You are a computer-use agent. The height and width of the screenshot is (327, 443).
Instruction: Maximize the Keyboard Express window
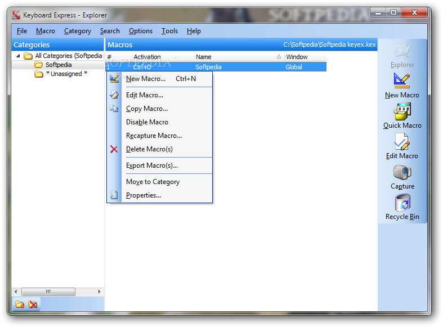[x=393, y=13]
